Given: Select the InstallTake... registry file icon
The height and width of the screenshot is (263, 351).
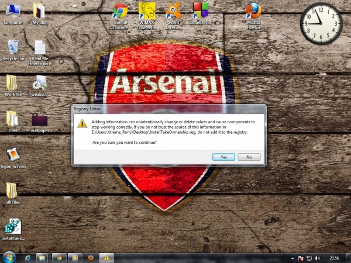Looking at the screenshot, I should (x=13, y=230).
